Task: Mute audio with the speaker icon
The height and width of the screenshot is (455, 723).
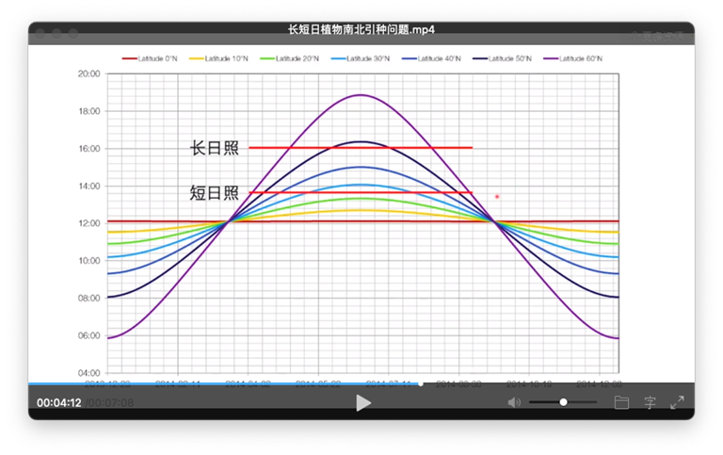Action: 514,402
